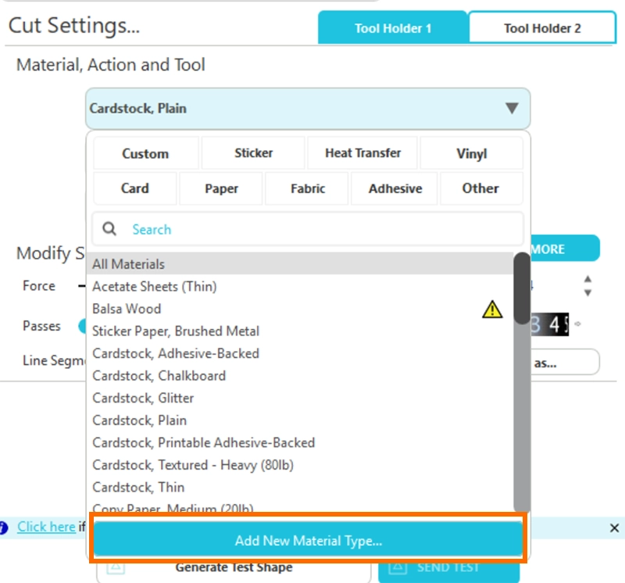Click the Balsa Wood warning triangle icon

(492, 309)
